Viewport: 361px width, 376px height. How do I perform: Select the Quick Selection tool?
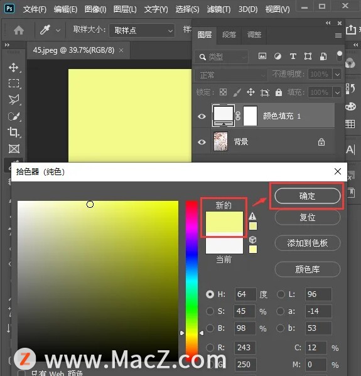click(14, 116)
